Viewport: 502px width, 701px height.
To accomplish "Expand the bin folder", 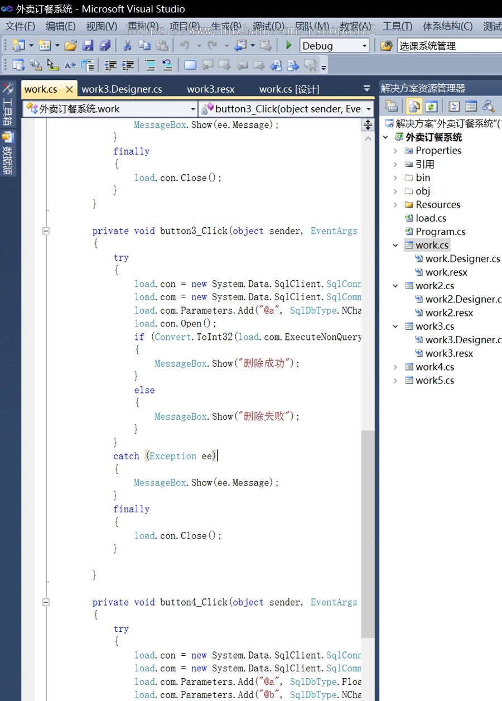I will tap(395, 177).
